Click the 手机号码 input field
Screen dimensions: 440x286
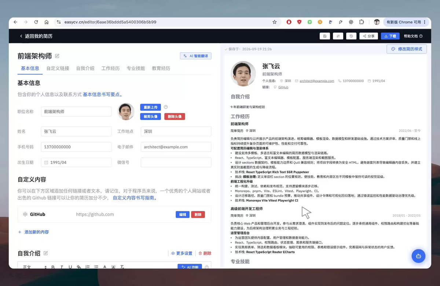click(x=76, y=147)
